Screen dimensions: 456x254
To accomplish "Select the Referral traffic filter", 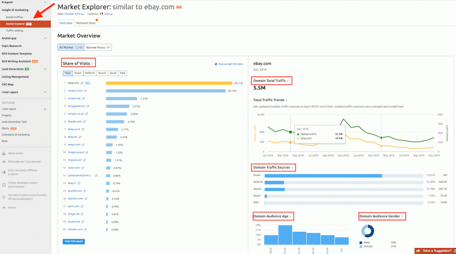I will point(89,73).
